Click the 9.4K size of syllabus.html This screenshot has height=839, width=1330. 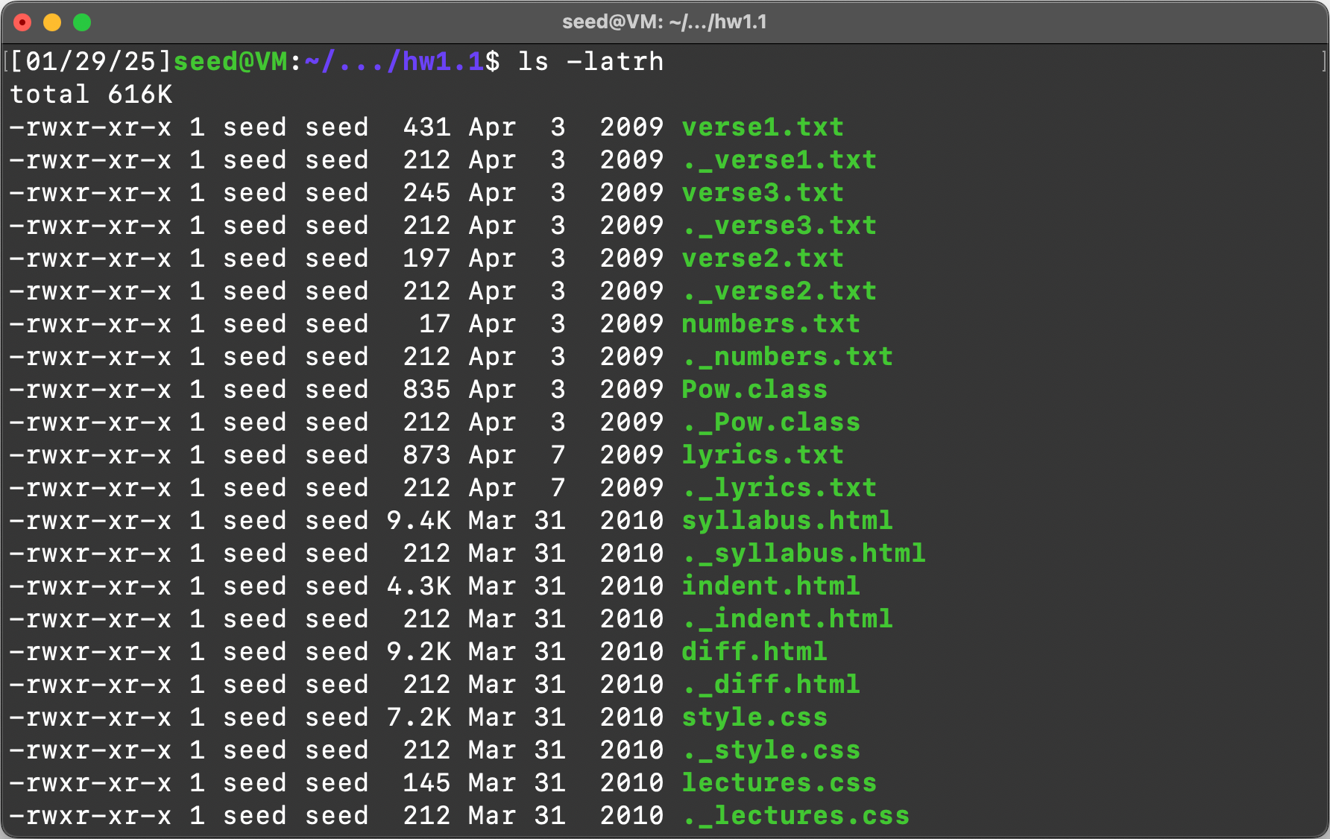(x=418, y=520)
